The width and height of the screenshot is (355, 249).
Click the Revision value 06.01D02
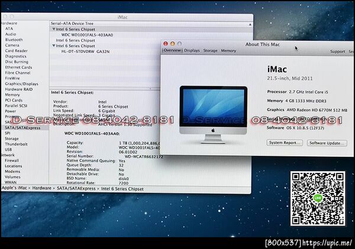pyautogui.click(x=128, y=152)
